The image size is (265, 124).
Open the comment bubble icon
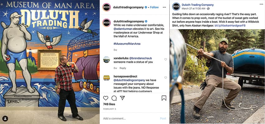coord(114,98)
